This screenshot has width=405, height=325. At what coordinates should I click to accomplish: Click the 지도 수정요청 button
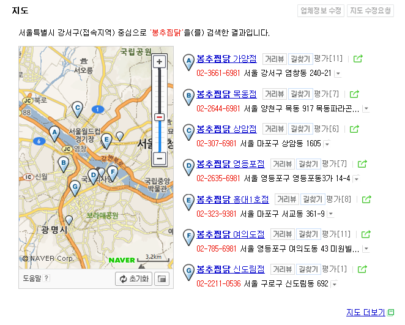[370, 10]
